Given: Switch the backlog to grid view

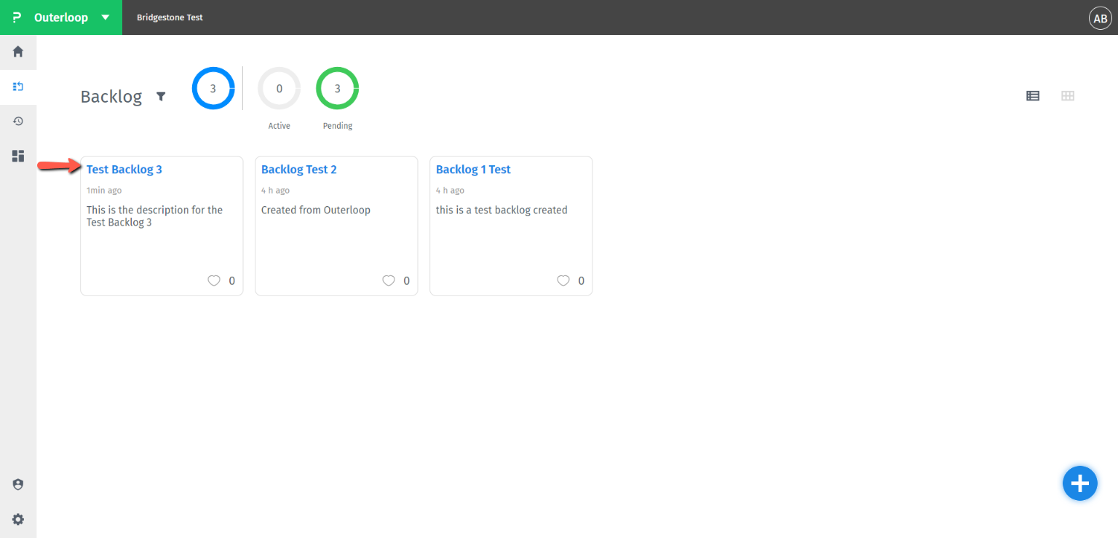Looking at the screenshot, I should 1067,95.
